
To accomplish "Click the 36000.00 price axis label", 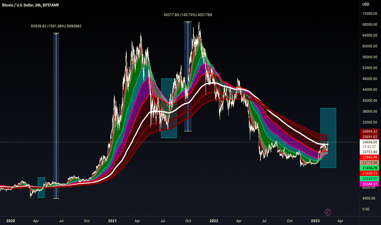I will click(370, 111).
